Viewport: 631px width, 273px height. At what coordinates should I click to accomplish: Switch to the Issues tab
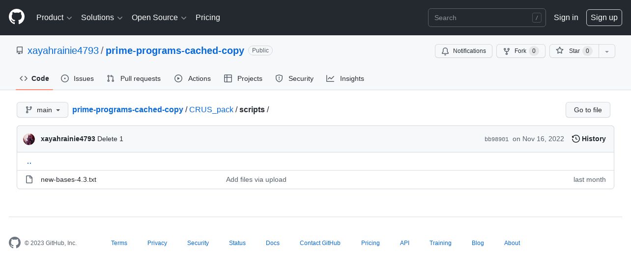[x=78, y=78]
